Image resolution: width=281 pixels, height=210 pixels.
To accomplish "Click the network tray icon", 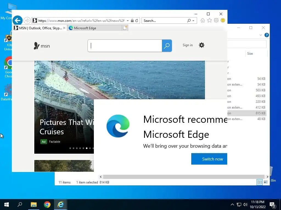I will [239, 205].
